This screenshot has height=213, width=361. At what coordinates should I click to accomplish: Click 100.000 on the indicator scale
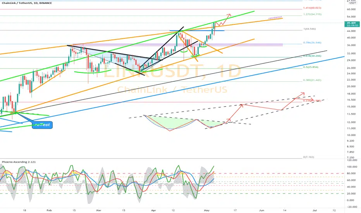pos(352,167)
